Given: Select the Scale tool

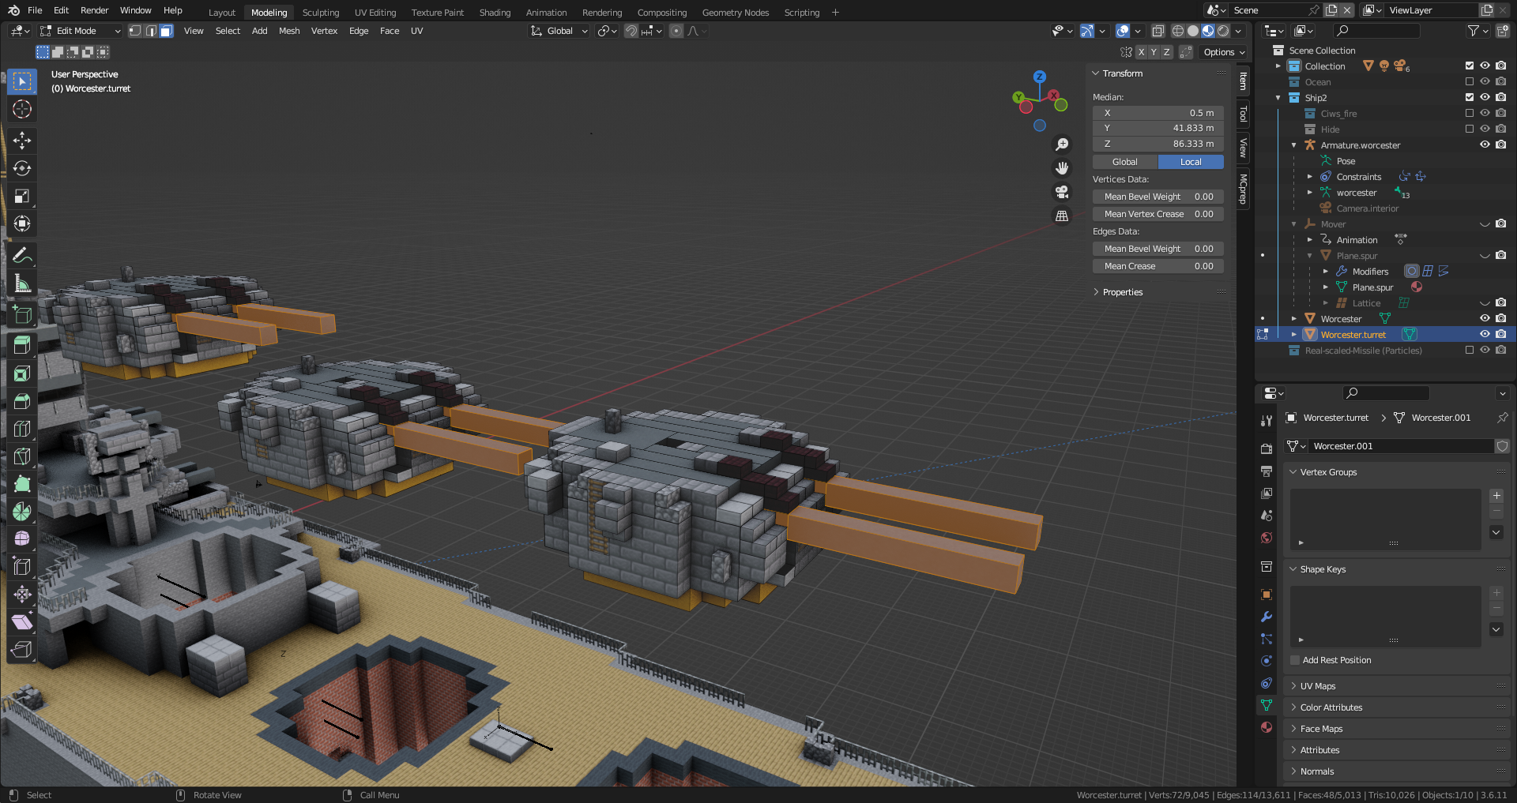Looking at the screenshot, I should (22, 196).
